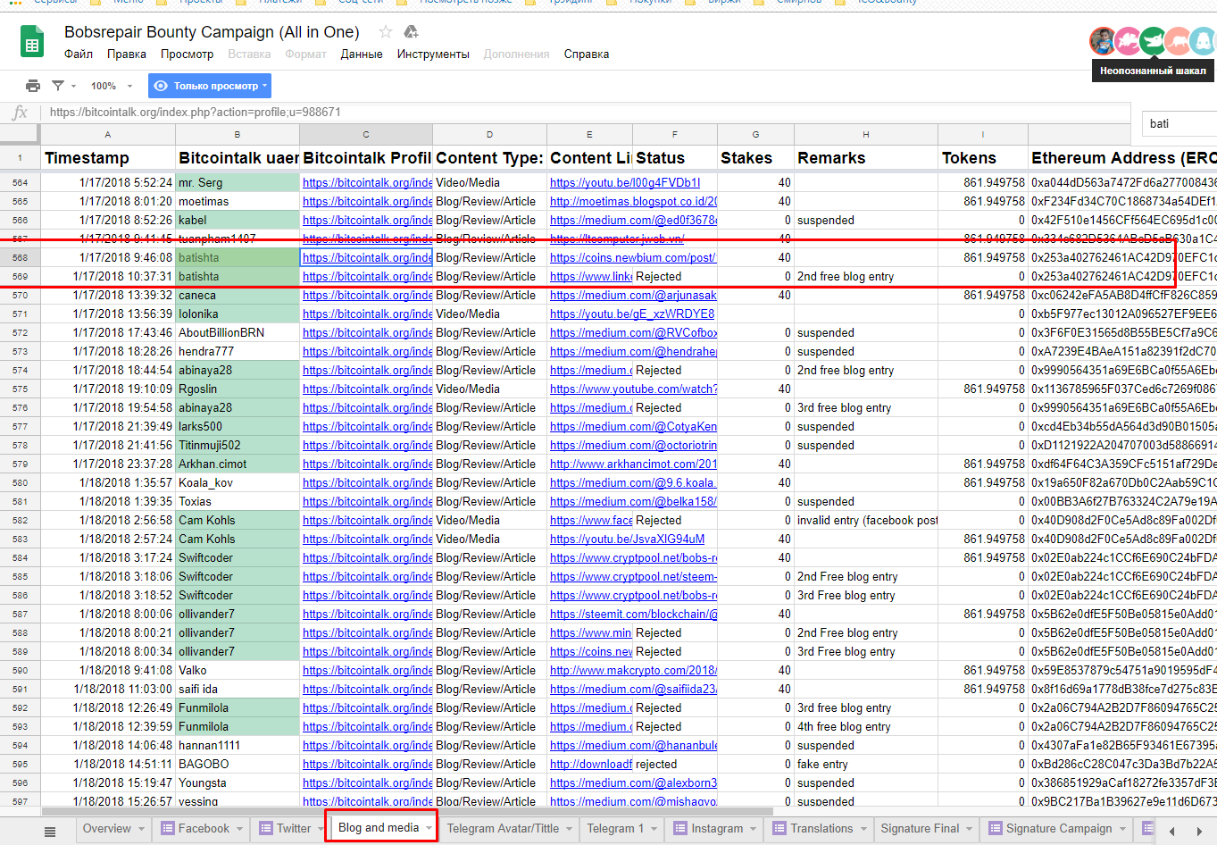Screen dimensions: 1217x845
Task: Select the Tokens header cell
Action: [983, 158]
